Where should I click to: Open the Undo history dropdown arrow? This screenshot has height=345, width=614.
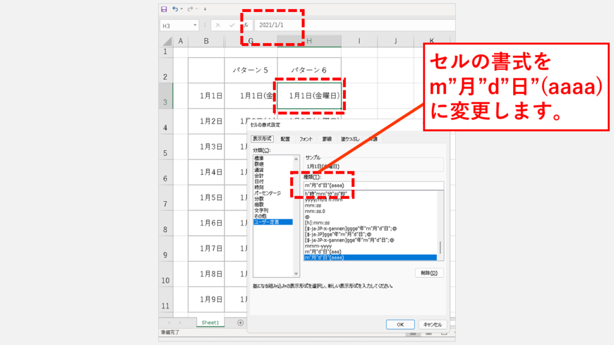click(182, 9)
